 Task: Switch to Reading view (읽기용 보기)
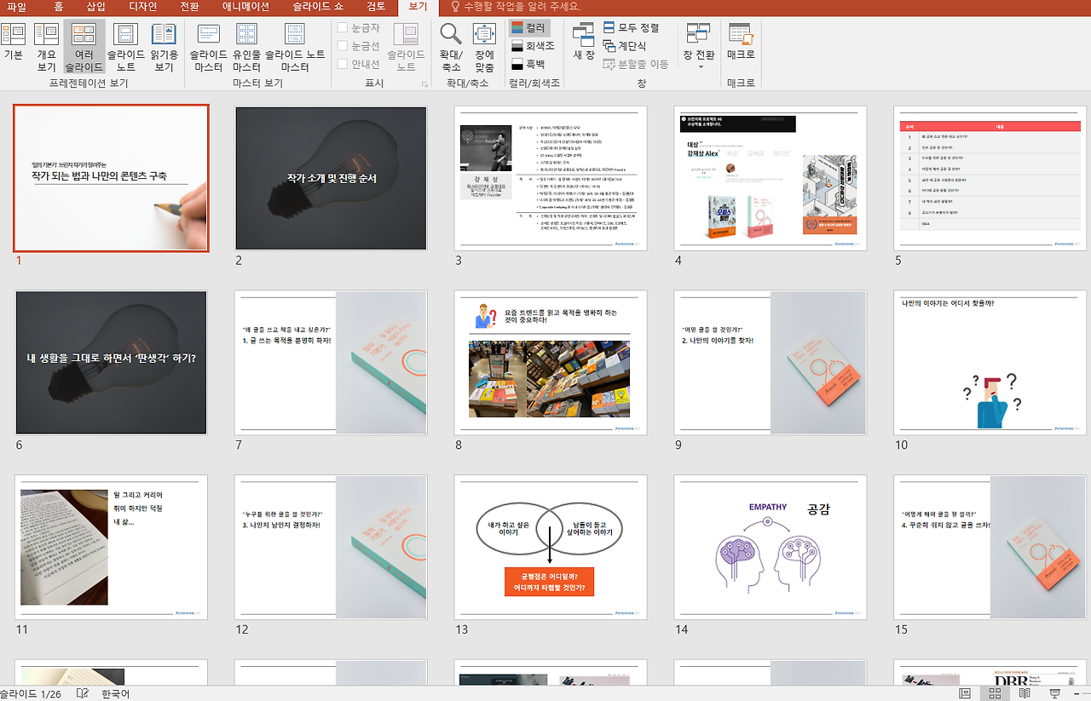tap(164, 47)
